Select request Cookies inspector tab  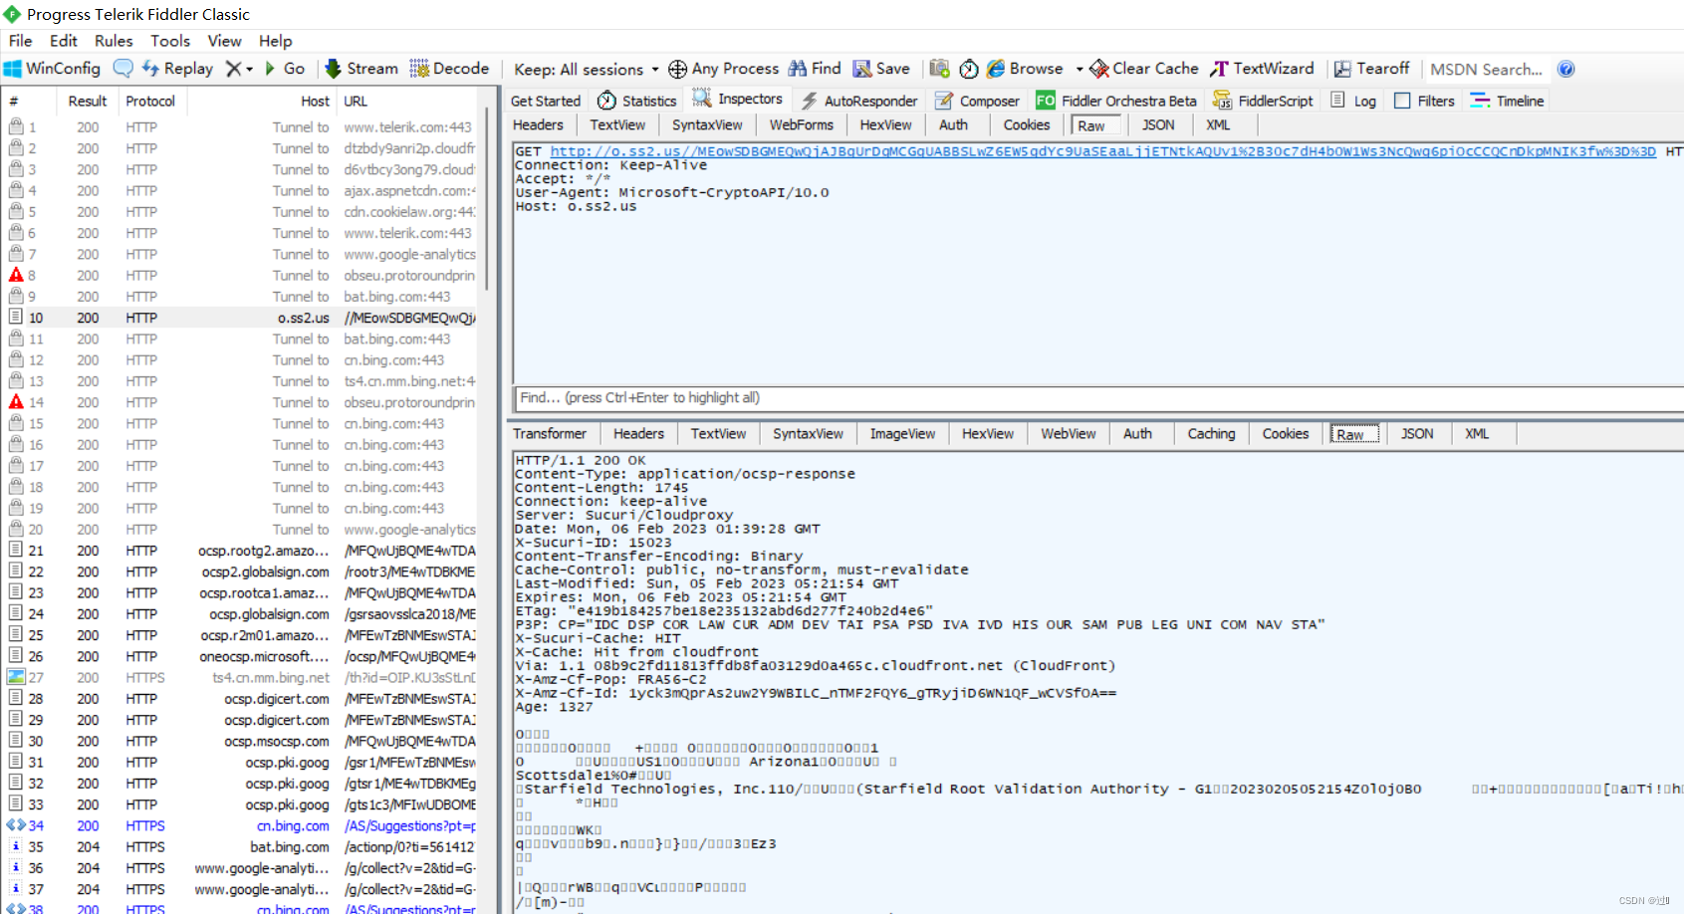point(1027,124)
